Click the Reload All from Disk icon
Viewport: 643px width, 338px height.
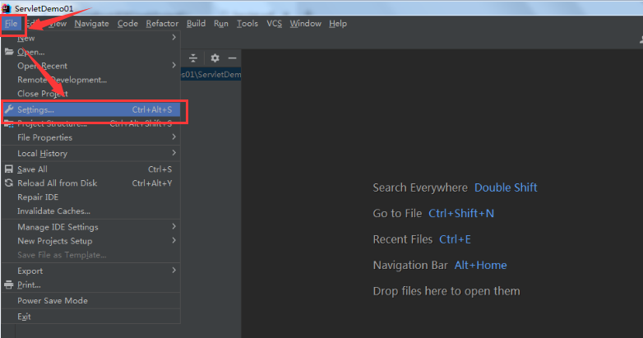point(8,183)
